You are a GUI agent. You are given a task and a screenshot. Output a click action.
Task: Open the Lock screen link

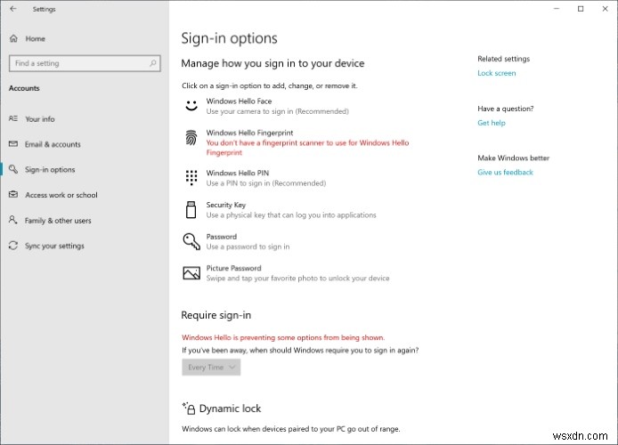pos(497,73)
